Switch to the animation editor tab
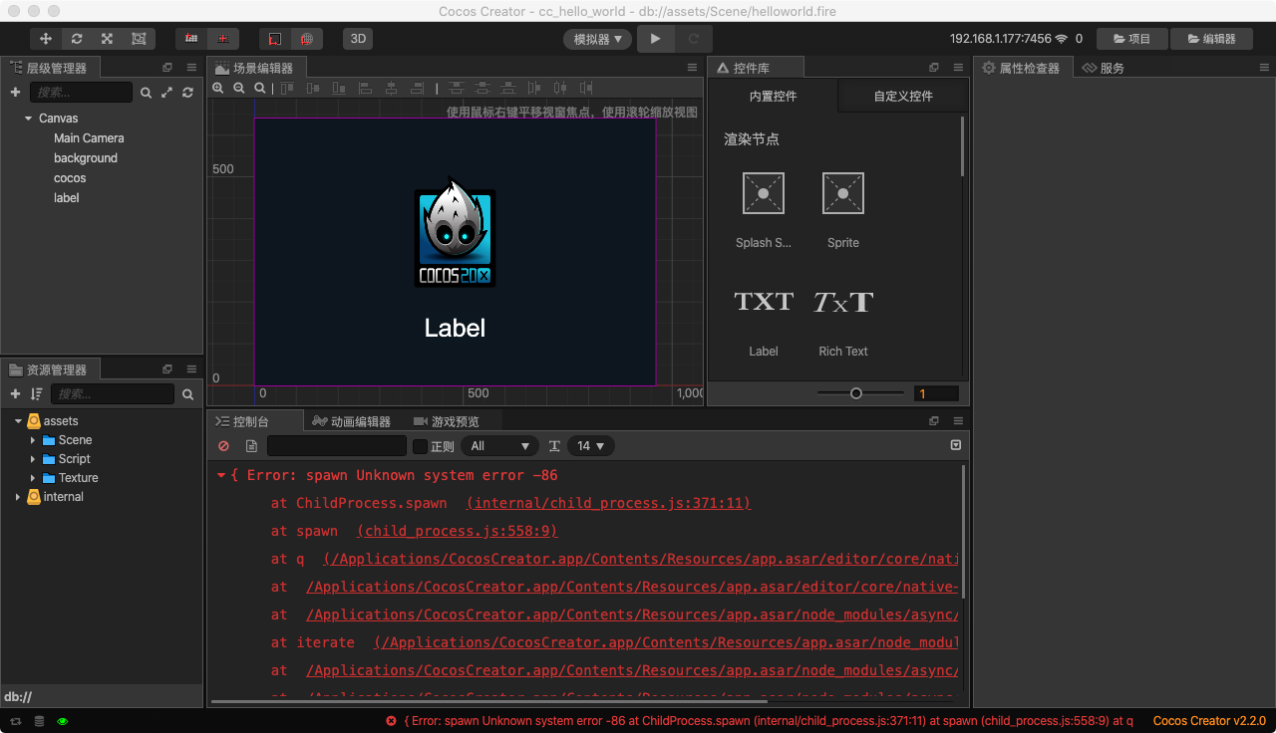The width and height of the screenshot is (1276, 733). (x=351, y=421)
